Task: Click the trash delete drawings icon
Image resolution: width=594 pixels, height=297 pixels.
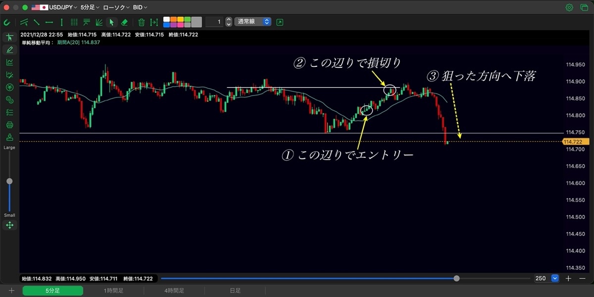Action: tap(142, 22)
